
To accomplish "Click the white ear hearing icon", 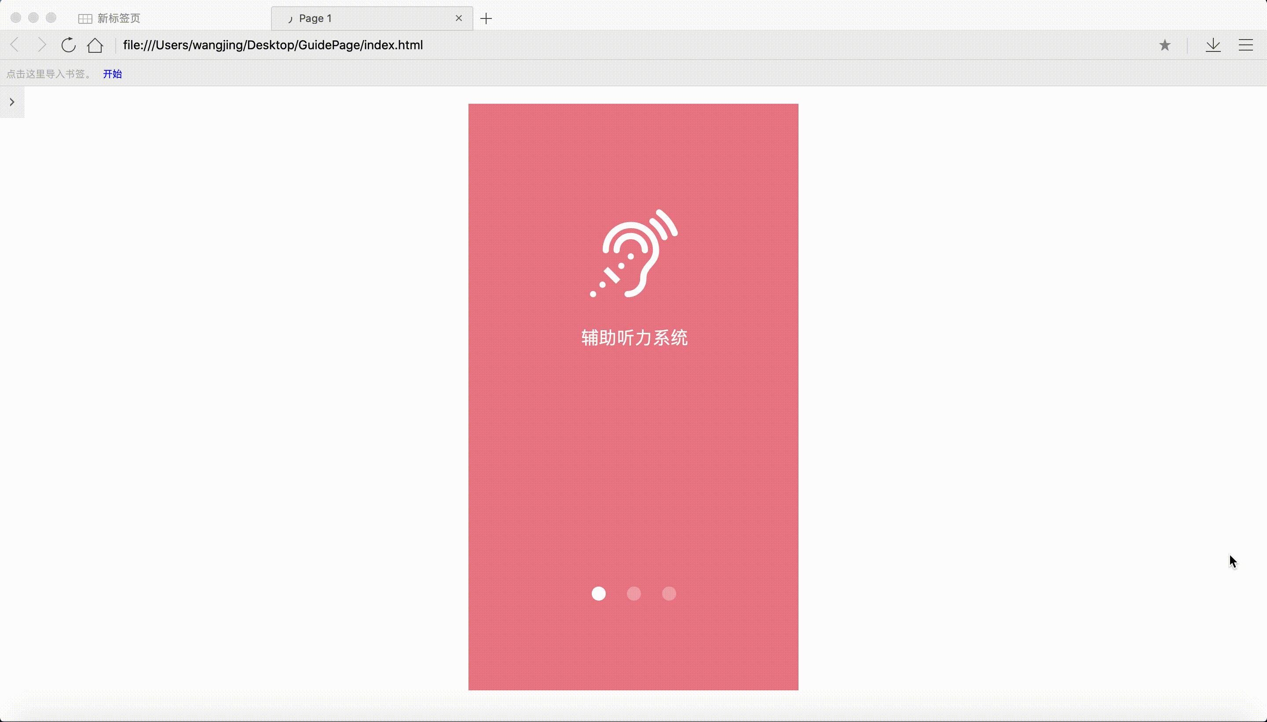I will click(633, 253).
